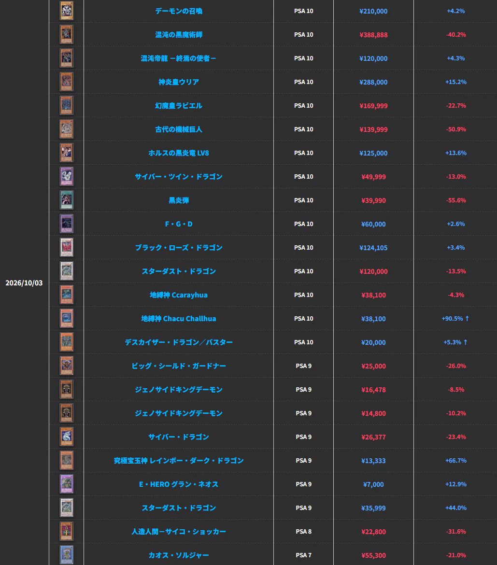Screen dimensions: 497x565
Task: Click the サイバー・ドラゴン PSA 9 thumbnail
Action: [66, 437]
